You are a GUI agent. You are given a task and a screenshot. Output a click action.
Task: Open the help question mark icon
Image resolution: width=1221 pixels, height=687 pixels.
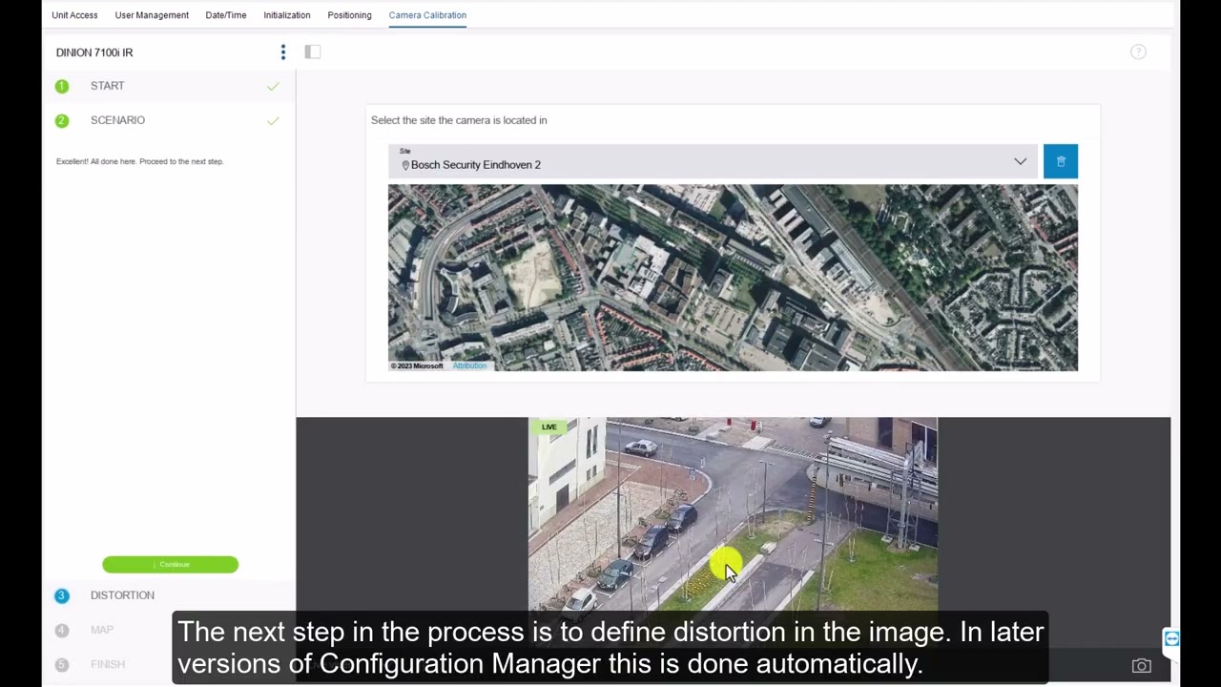tap(1138, 52)
